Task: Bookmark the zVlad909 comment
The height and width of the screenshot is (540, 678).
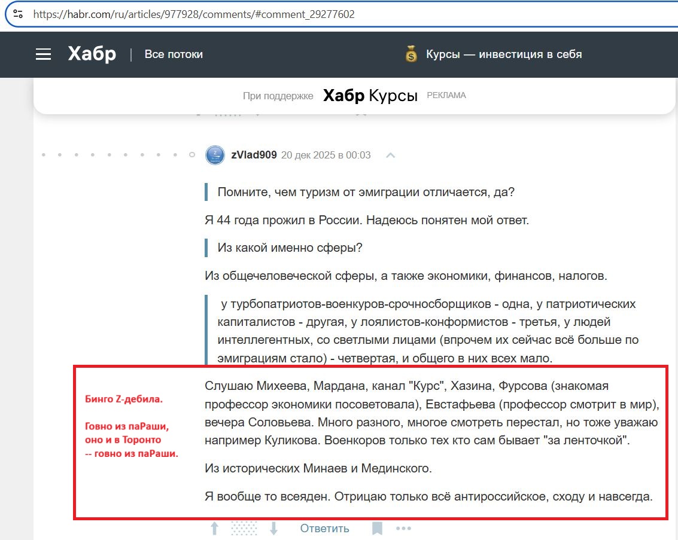Action: click(x=377, y=529)
